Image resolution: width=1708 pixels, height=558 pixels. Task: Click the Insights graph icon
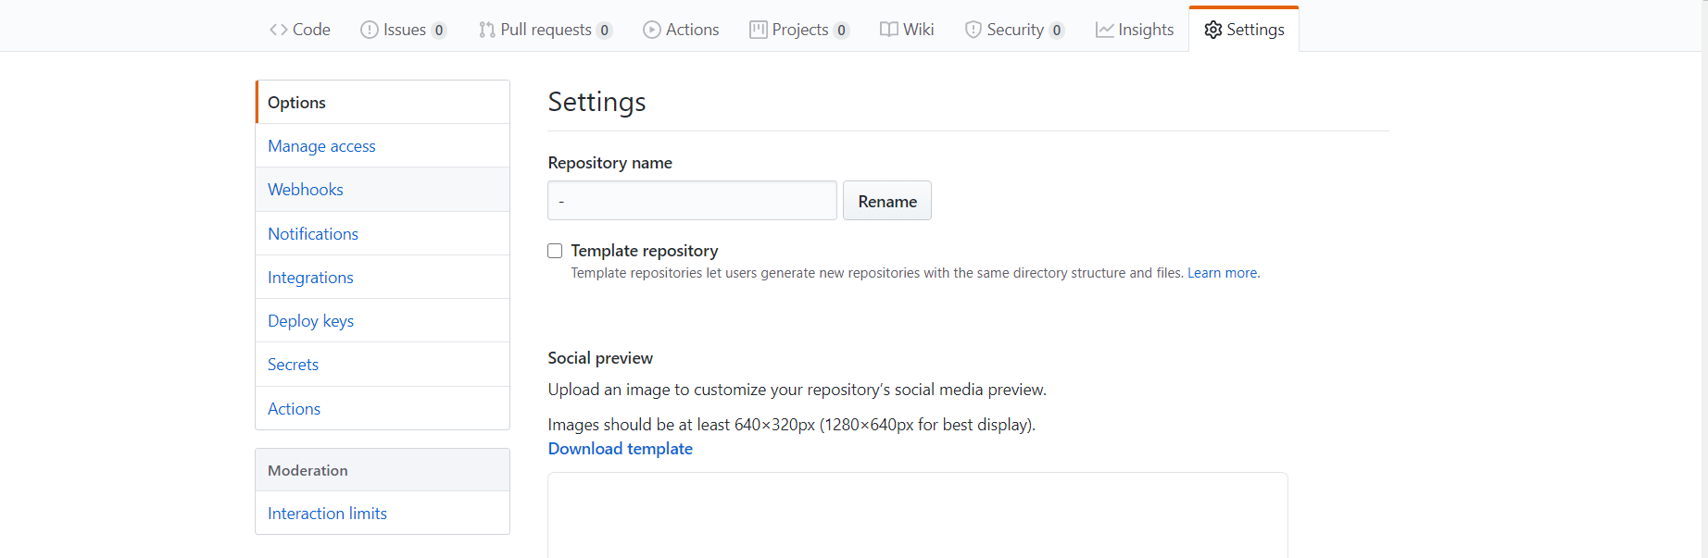(x=1105, y=30)
